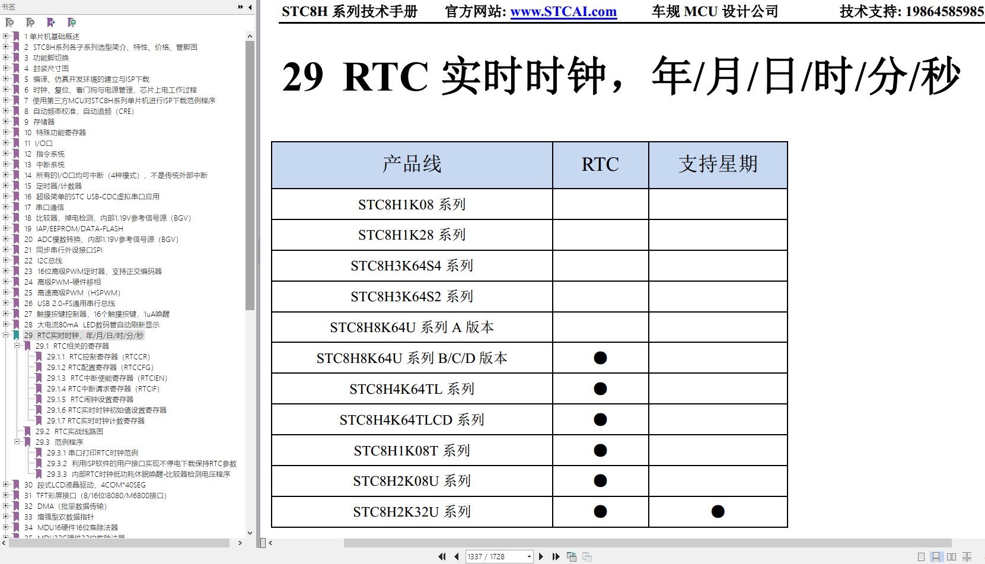Click table cell STC8H4K64TLCD 系列
Viewport: 985px width, 564px height.
[x=412, y=420]
